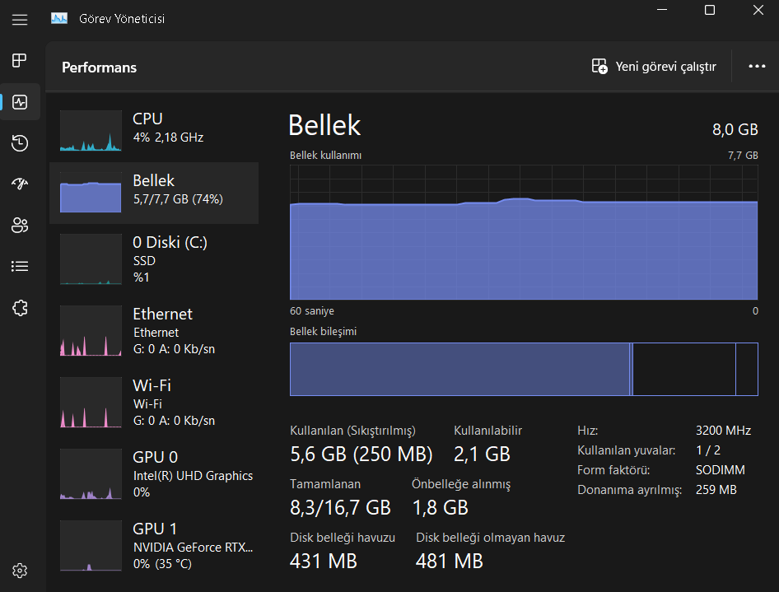Select the Wi-Fi performance entry
Image resolution: width=779 pixels, height=592 pixels.
154,403
